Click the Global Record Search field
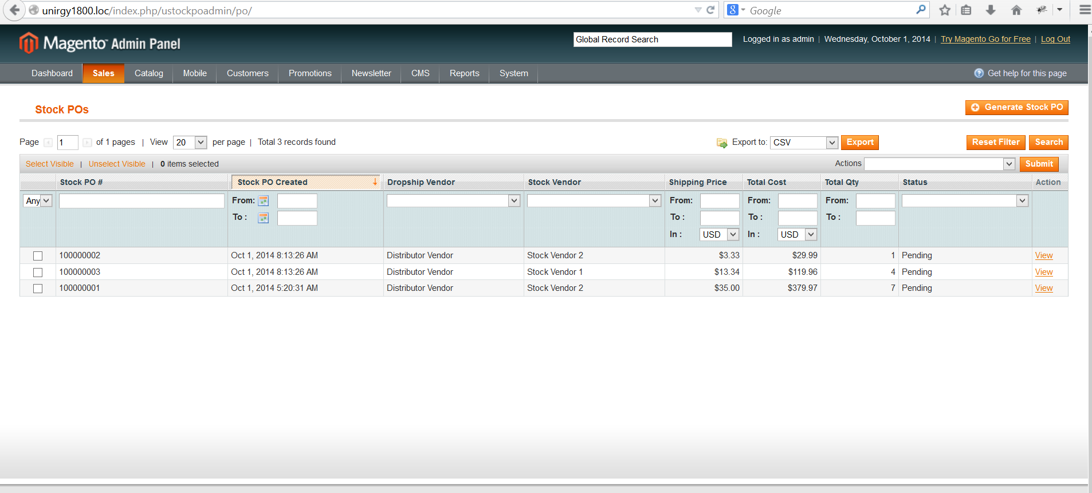Screen dimensions: 1092x493 coord(653,40)
